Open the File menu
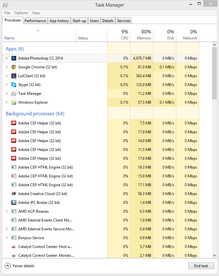 (x=7, y=13)
